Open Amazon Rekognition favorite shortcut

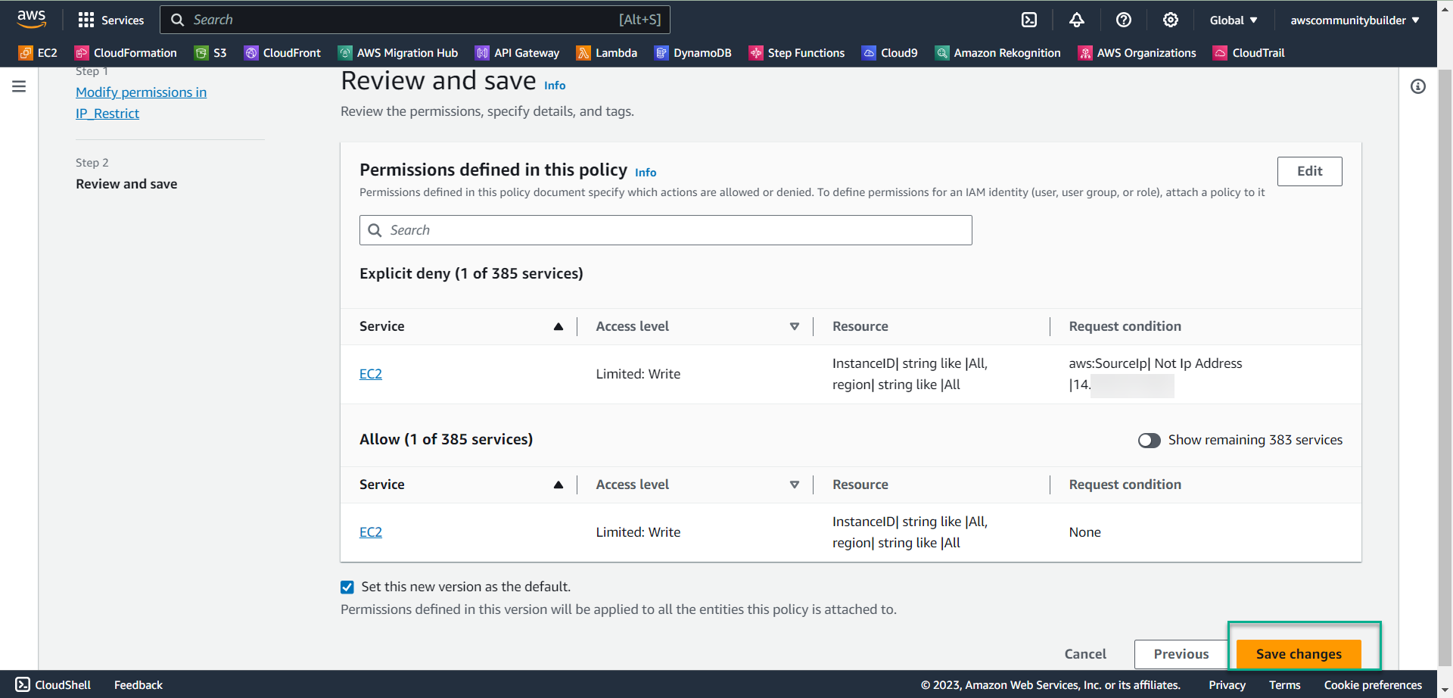tap(998, 53)
